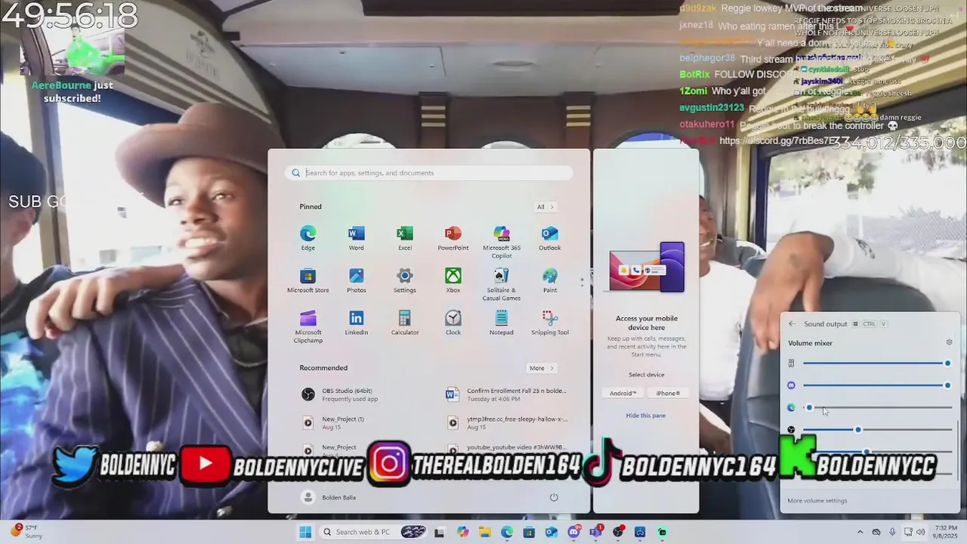Expand All pinned apps list
Viewport: 967px width, 544px height.
coord(545,207)
